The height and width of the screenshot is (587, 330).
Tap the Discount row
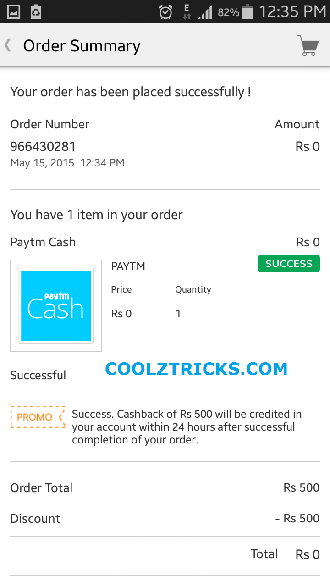[165, 518]
